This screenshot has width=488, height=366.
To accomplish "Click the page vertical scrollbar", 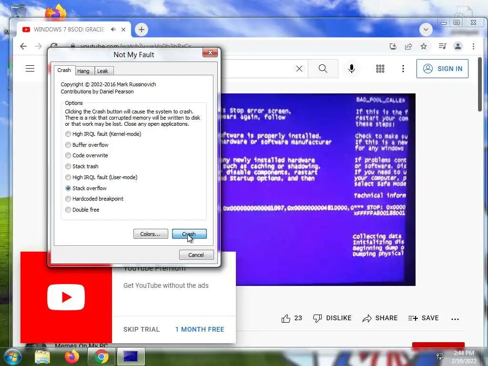I will point(480,84).
